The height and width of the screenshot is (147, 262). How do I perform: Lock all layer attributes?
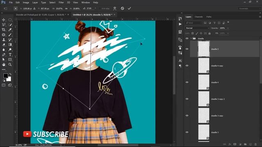pos(210,33)
